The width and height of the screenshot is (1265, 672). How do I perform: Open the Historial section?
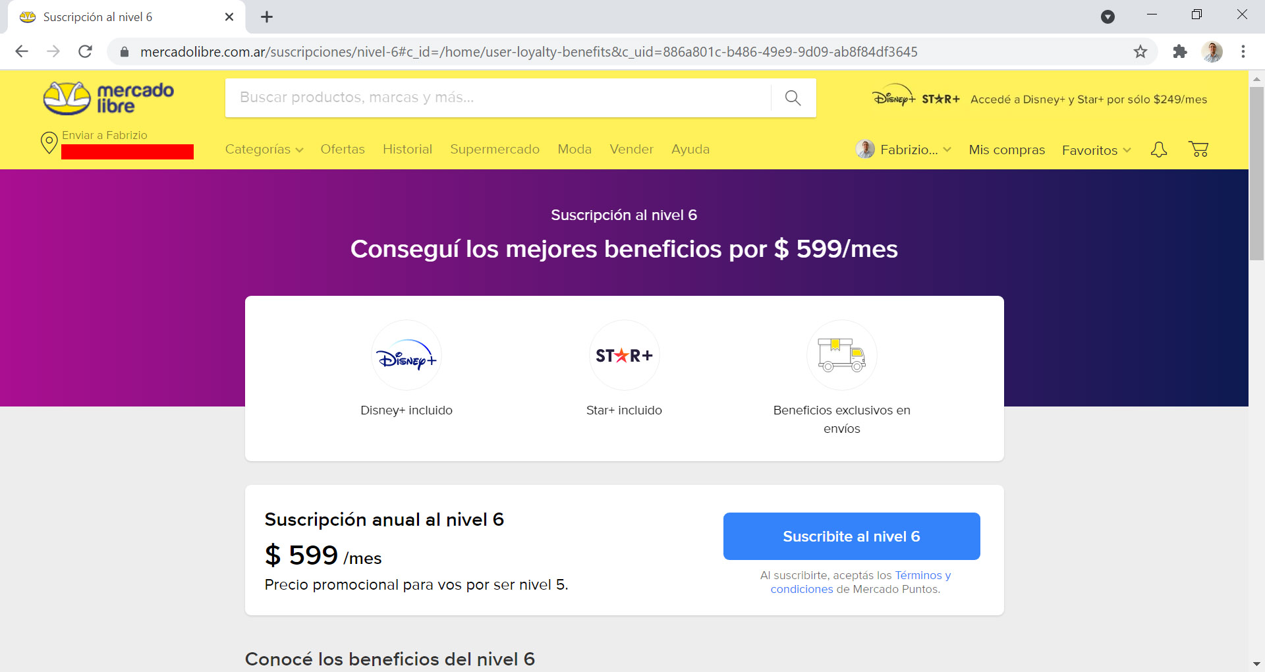407,150
